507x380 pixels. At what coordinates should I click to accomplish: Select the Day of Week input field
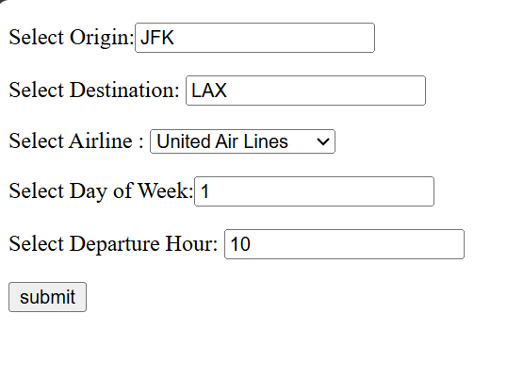coord(314,191)
